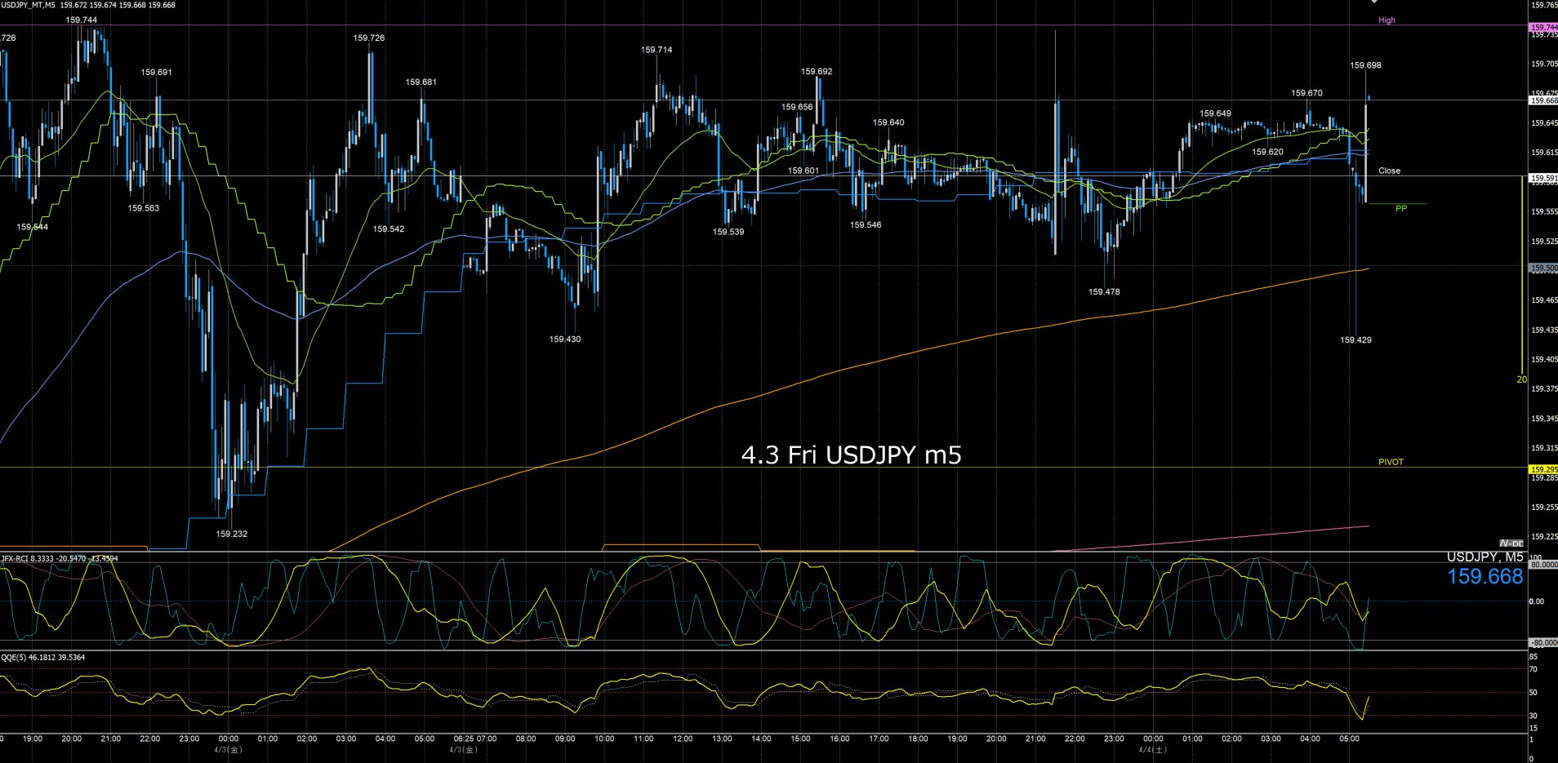Click the chart shift triangle marker at top
Image resolution: width=1558 pixels, height=763 pixels.
[1374, 2]
